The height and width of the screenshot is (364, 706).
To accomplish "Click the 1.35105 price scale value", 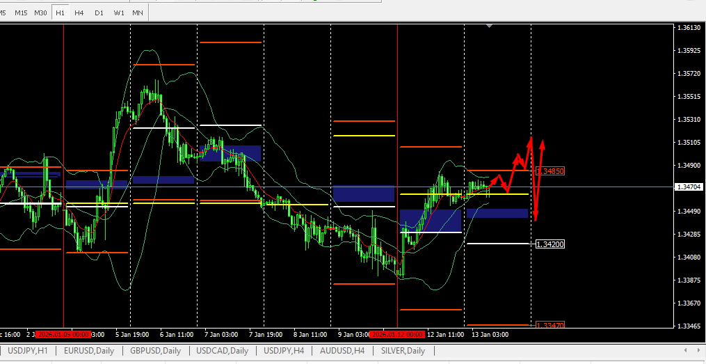I will [x=689, y=143].
